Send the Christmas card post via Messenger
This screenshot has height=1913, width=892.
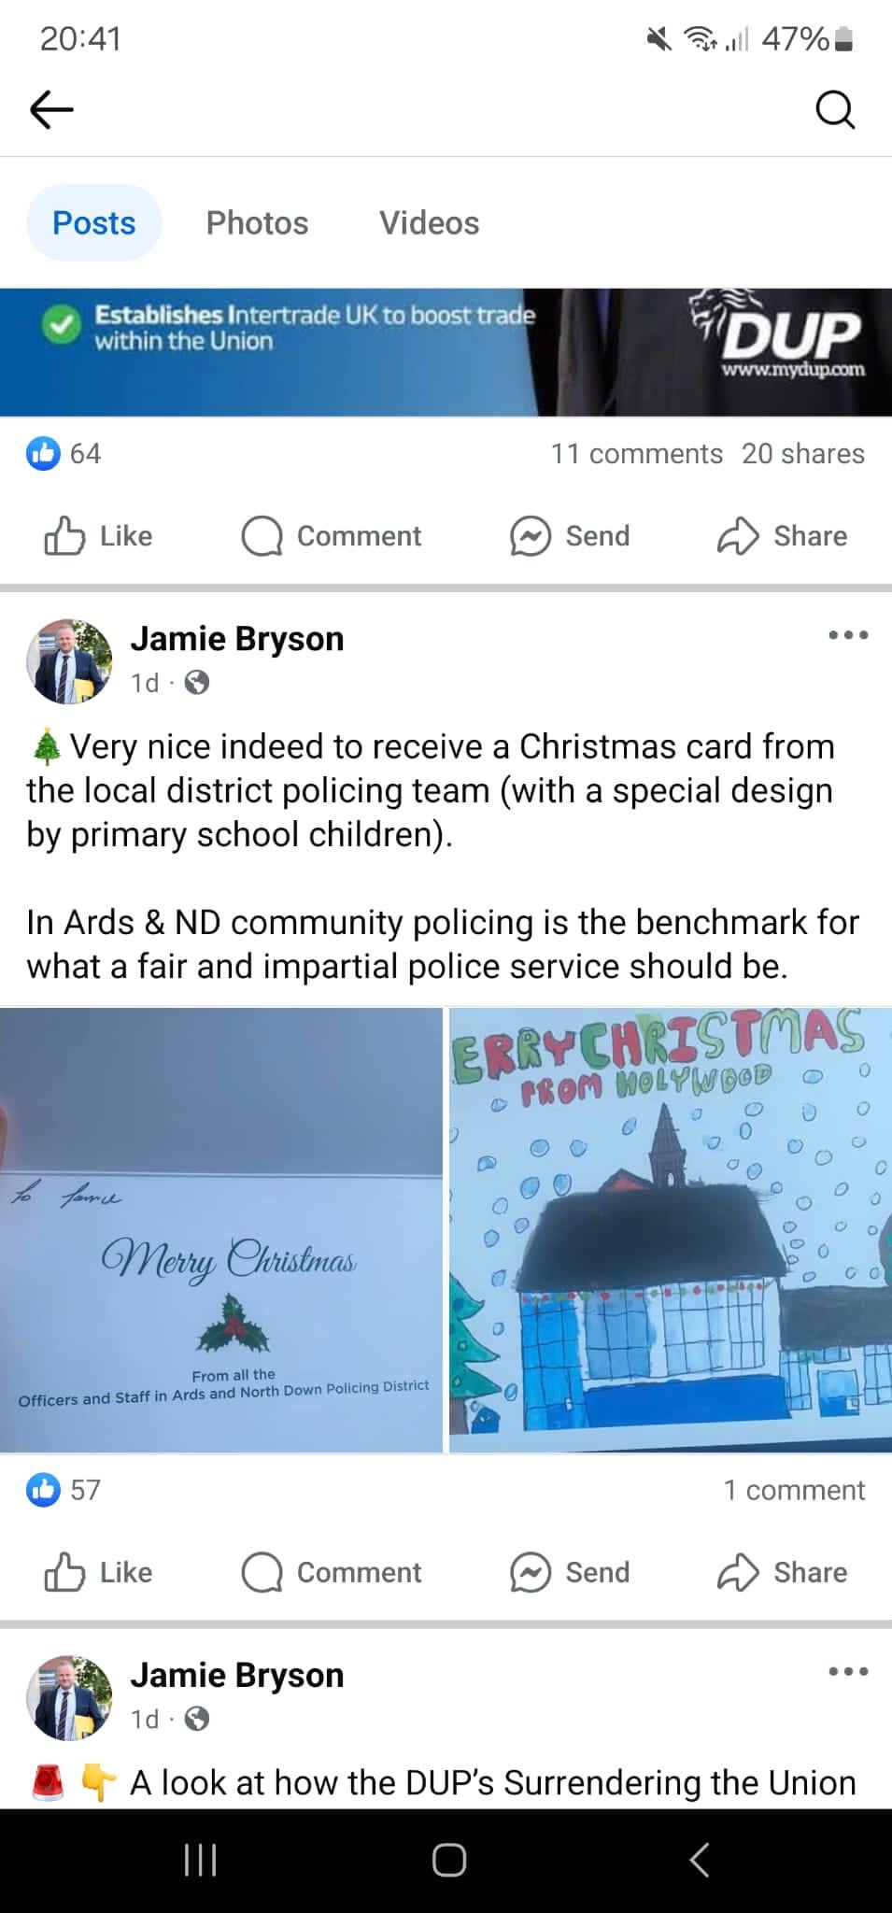coord(570,1572)
